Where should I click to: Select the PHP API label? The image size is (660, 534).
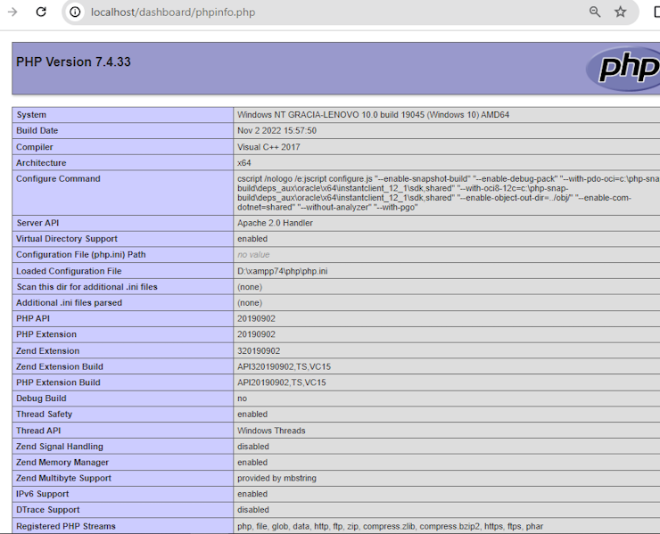coord(33,319)
